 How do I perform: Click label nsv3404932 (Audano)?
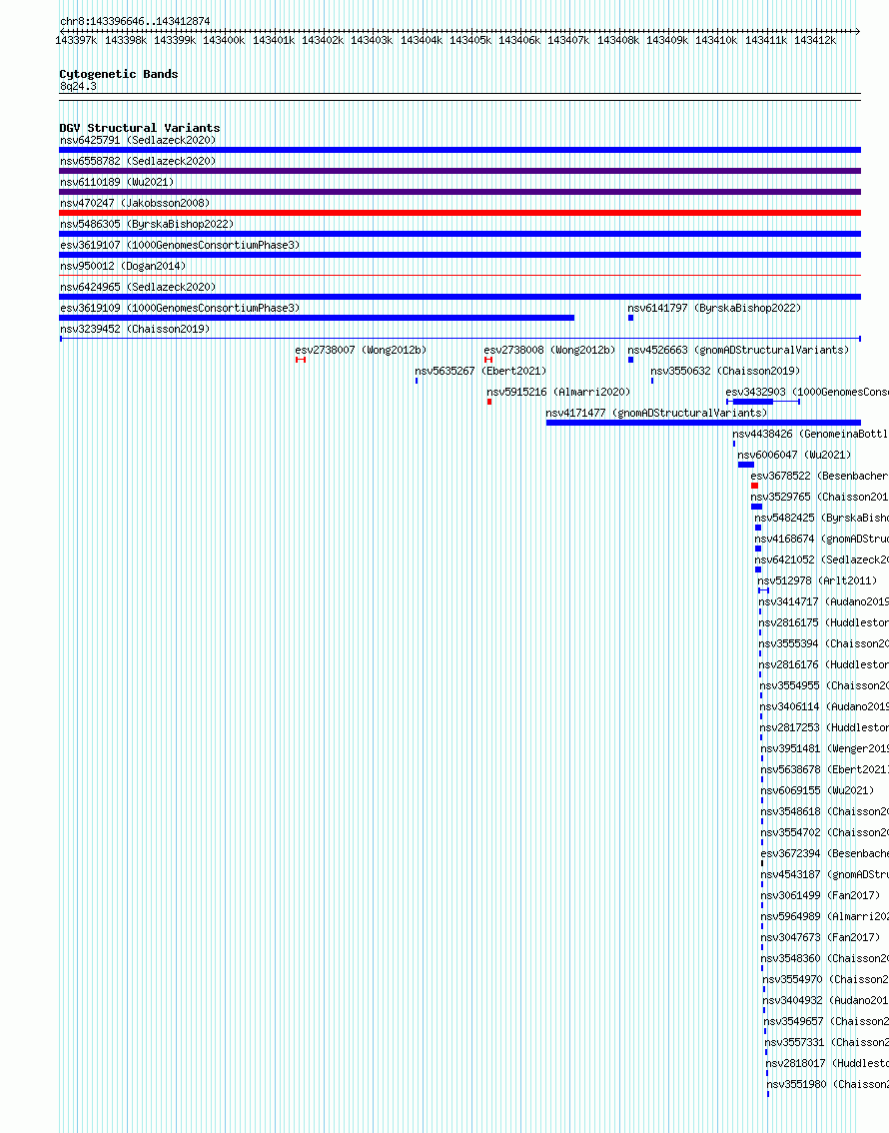tap(825, 999)
